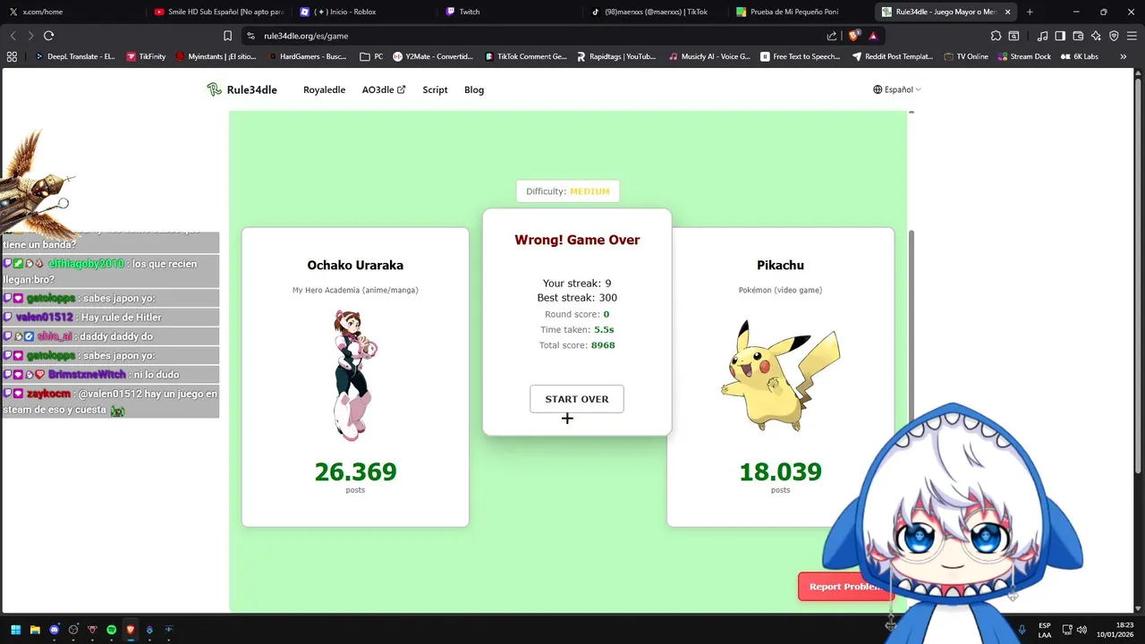The width and height of the screenshot is (1145, 644).
Task: Go forward in browser history
Action: [x=30, y=36]
